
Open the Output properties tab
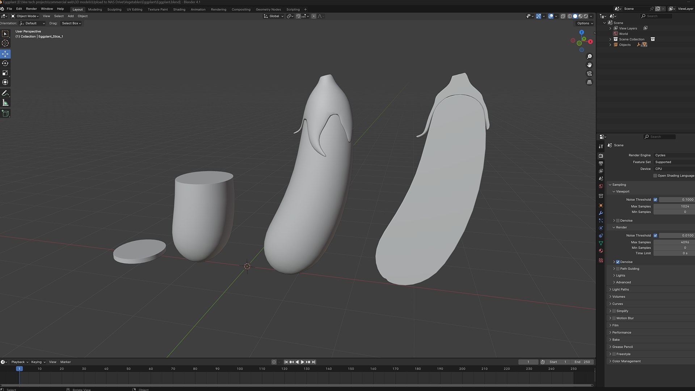pyautogui.click(x=601, y=163)
